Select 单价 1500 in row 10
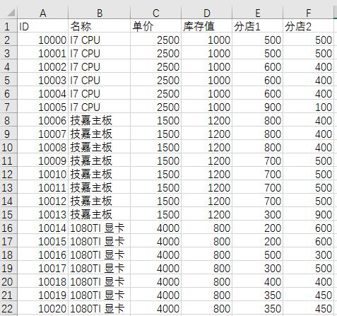This screenshot has height=316, width=337. 155,147
